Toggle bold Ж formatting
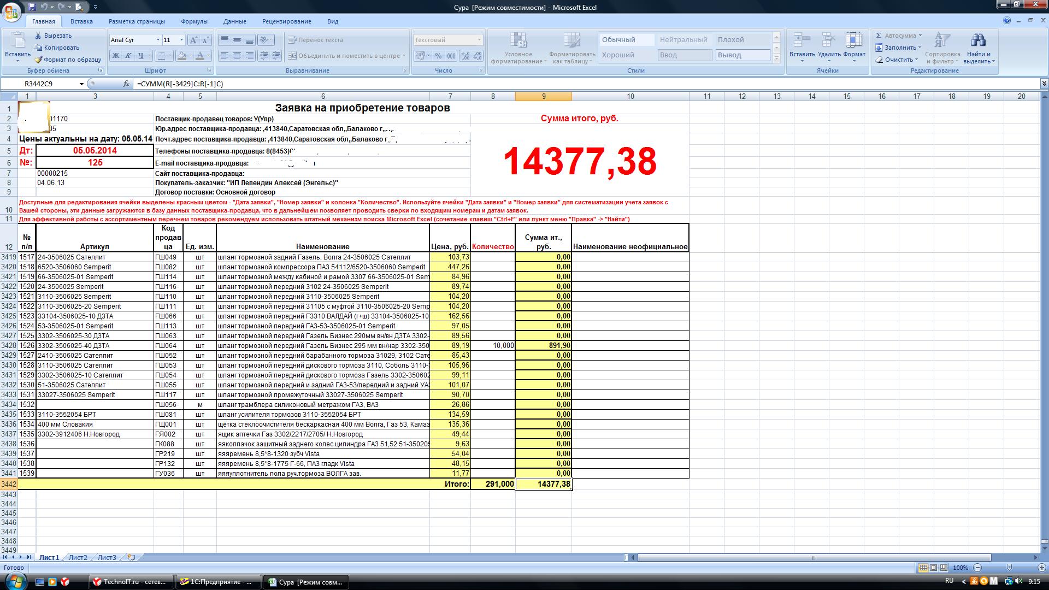The image size is (1049, 590). (x=115, y=56)
